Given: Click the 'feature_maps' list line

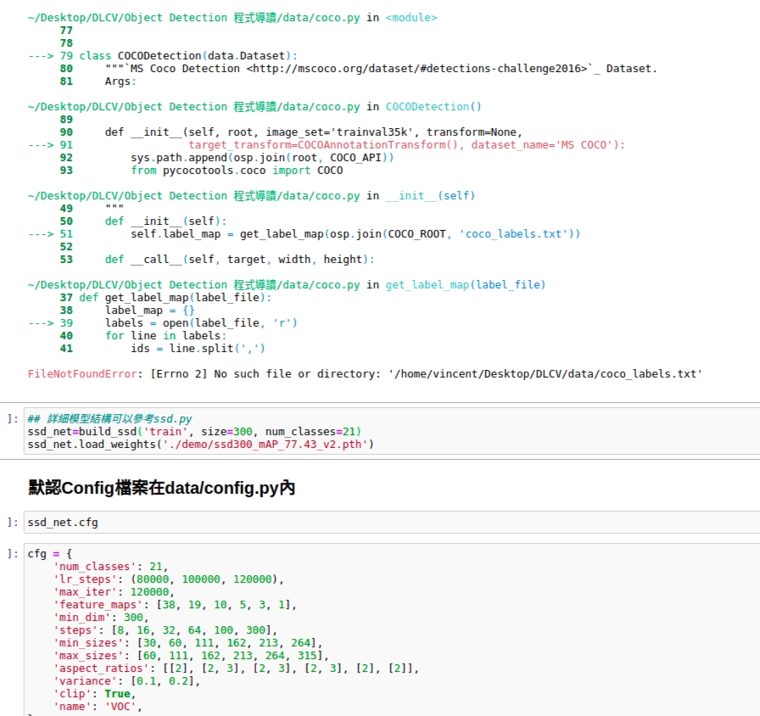Looking at the screenshot, I should point(175,605).
